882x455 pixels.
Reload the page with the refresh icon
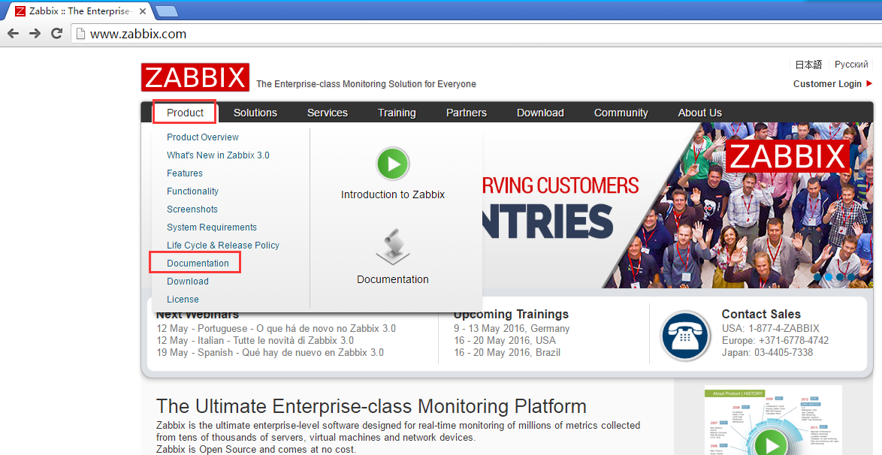click(57, 33)
